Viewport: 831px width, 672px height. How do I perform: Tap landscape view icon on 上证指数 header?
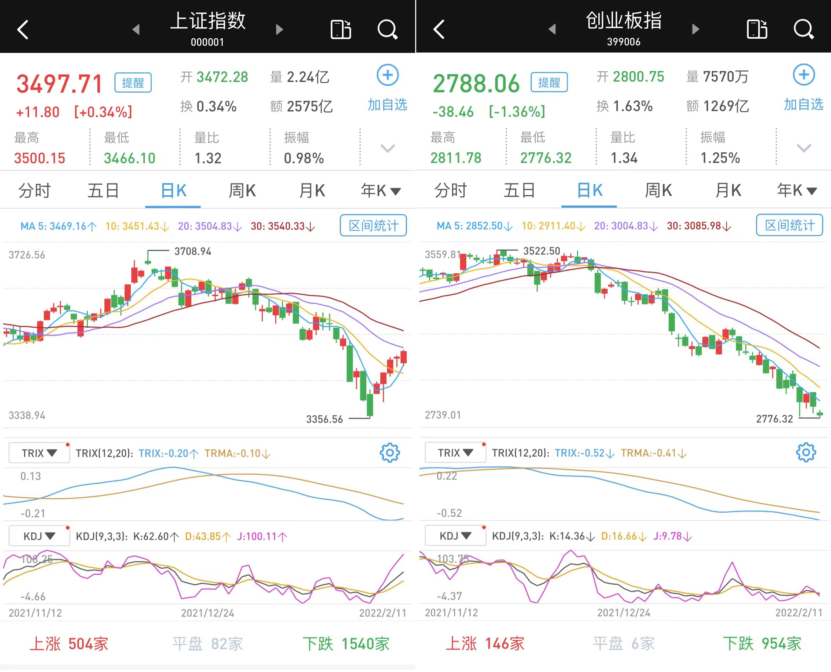coord(340,29)
